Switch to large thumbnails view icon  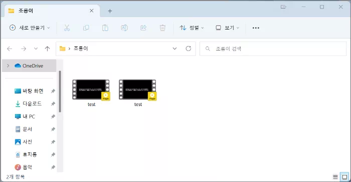coord(344,177)
